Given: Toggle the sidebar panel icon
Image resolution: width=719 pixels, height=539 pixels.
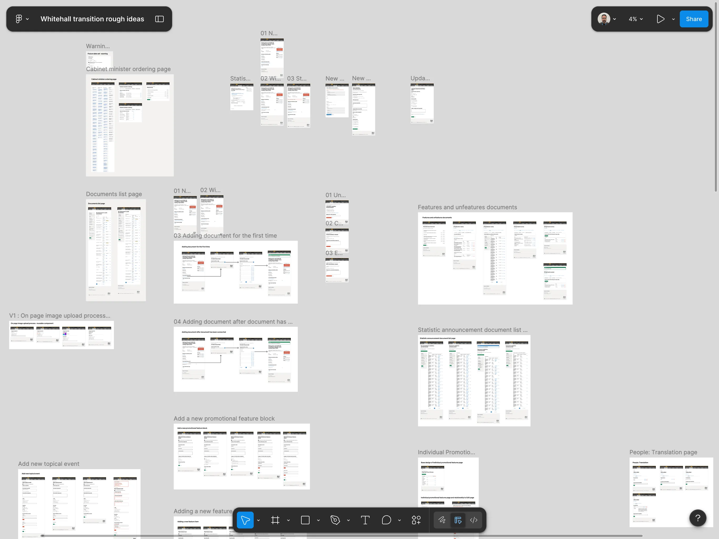Looking at the screenshot, I should point(159,19).
